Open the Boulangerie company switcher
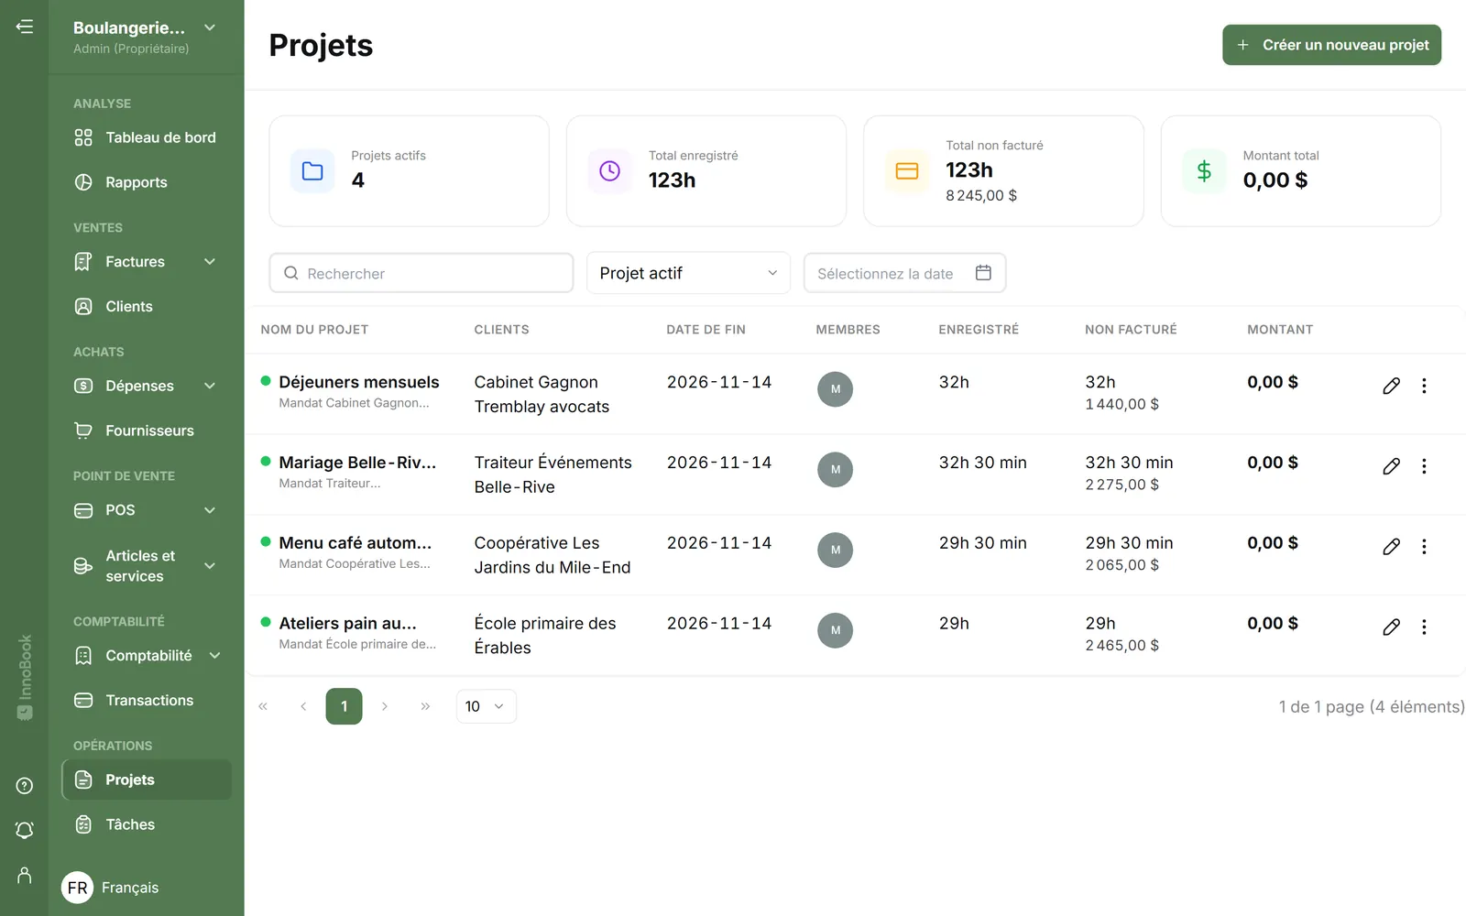This screenshot has height=916, width=1466. (145, 37)
